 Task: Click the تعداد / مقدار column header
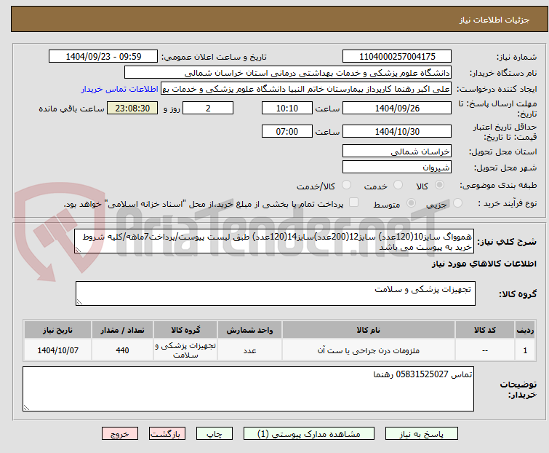pyautogui.click(x=122, y=330)
